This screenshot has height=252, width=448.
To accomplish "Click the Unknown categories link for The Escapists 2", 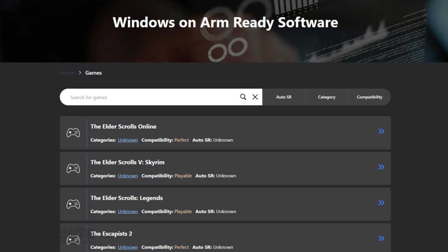I will pos(128,247).
